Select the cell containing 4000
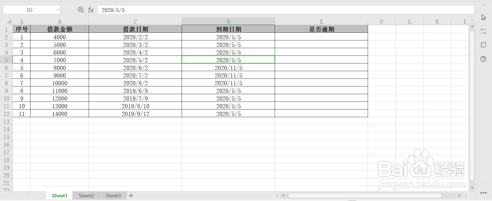The height and width of the screenshot is (201, 492). click(59, 37)
